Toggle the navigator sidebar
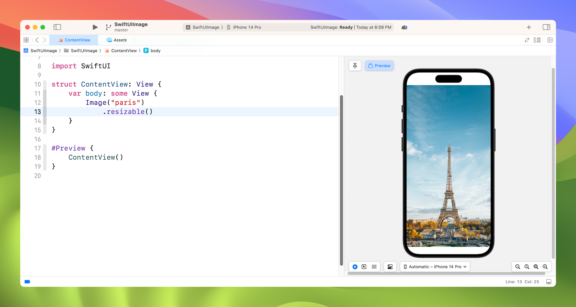Image resolution: width=576 pixels, height=307 pixels. pos(57,27)
